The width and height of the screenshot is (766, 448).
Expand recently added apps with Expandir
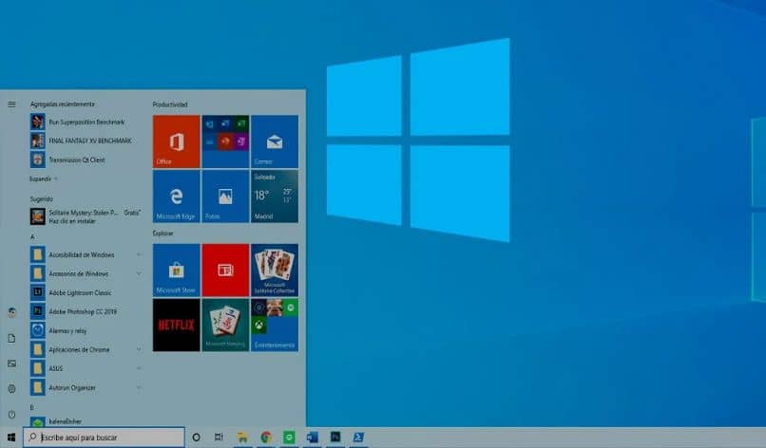(43, 179)
